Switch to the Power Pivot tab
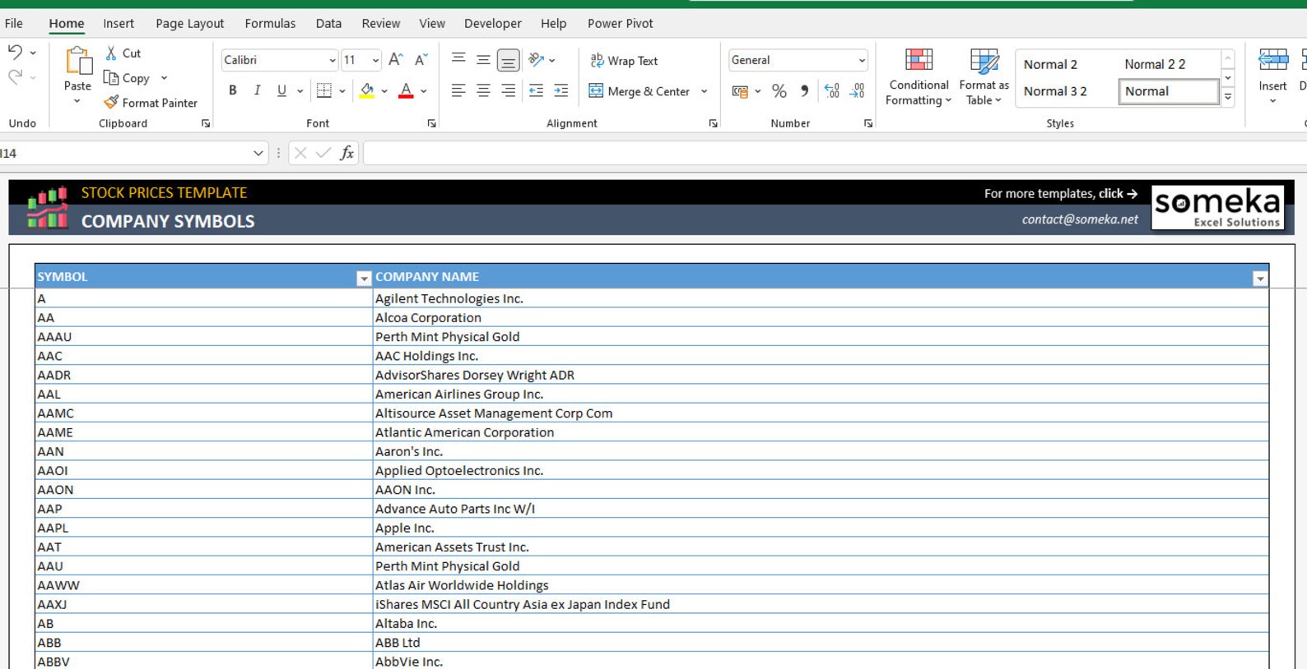Viewport: 1307px width, 669px height. tap(620, 23)
